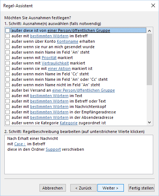159x196 pixels.
Task: Check 'mein Name nicht im Feld An' exception
Action: [8, 85]
